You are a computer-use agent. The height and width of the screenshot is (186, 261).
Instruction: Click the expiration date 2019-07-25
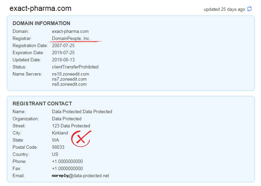pos(63,53)
